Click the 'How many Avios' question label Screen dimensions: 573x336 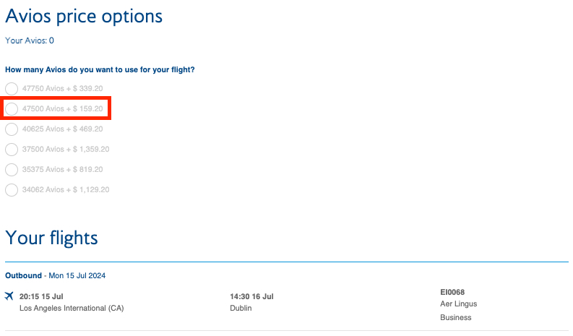[100, 70]
